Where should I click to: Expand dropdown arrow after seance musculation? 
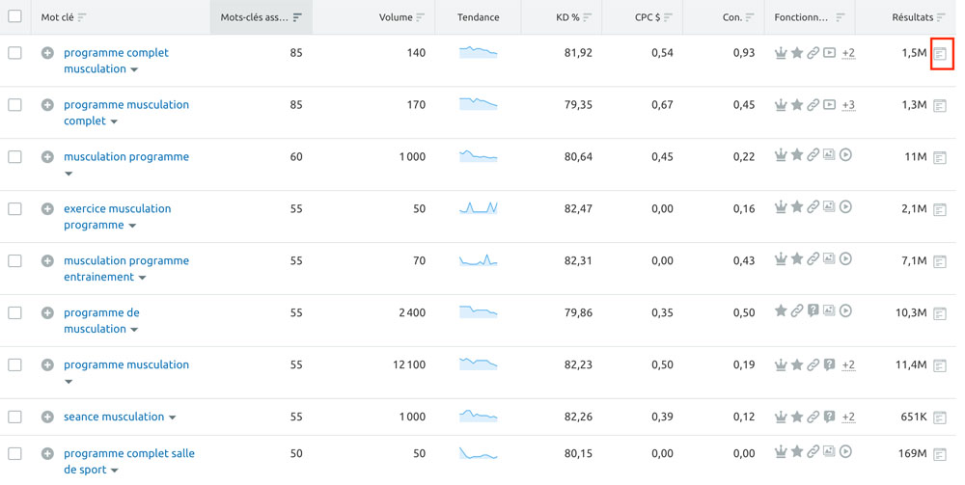click(173, 418)
